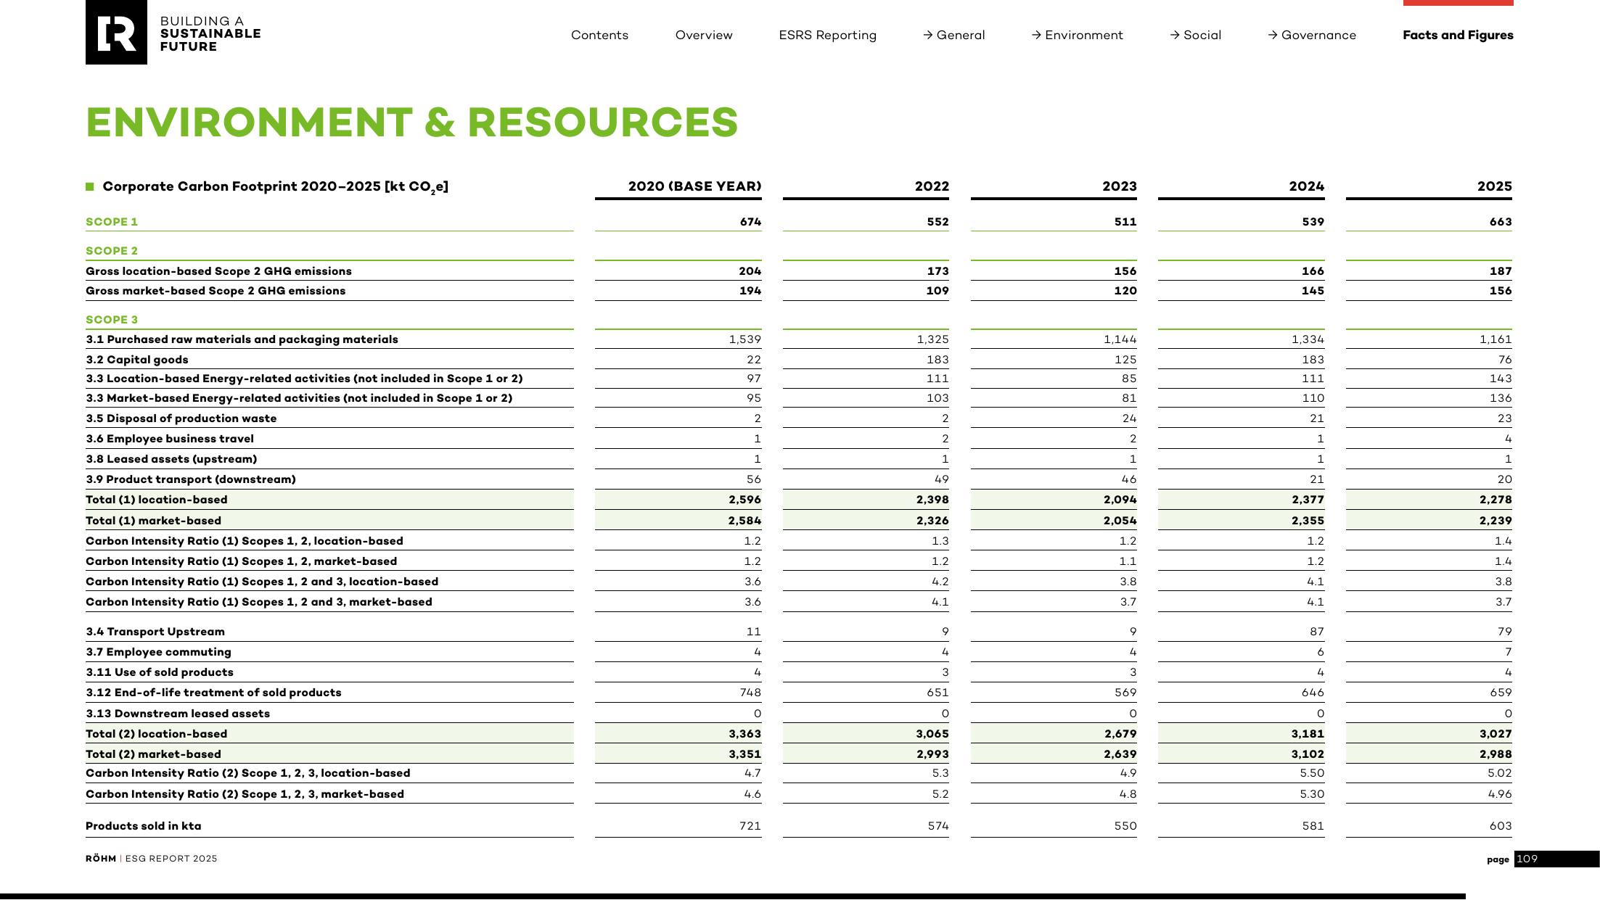Select the Facts and Figures tab
Screen dimensions: 1600x900
click(1458, 35)
